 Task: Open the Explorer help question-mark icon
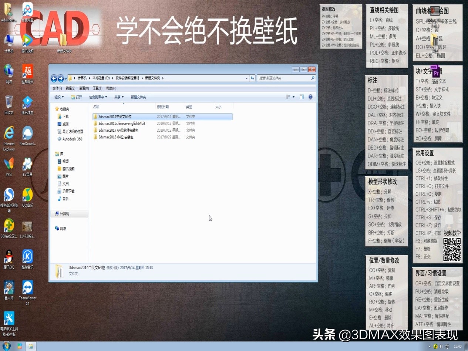310,97
